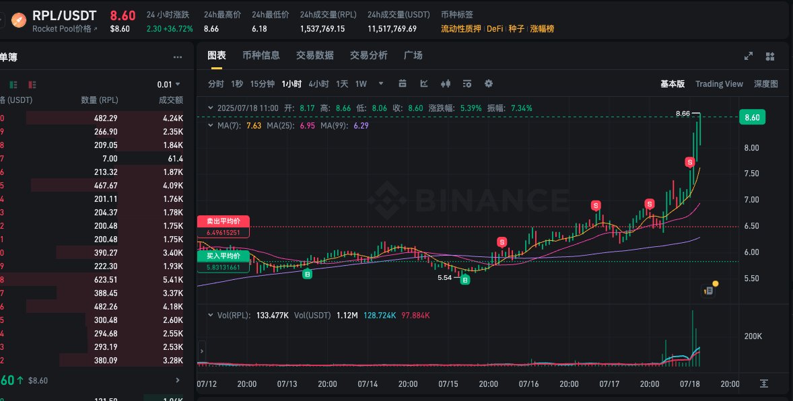793x401 pixels.
Task: Open the chart display options icon
Action: point(467,83)
